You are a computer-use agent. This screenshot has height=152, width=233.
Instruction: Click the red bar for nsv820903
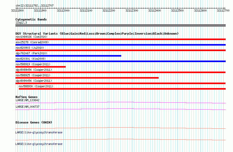pyautogui.click(x=120, y=50)
